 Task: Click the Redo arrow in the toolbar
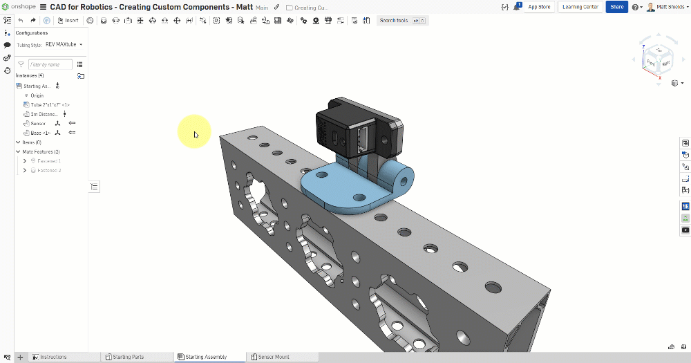pyautogui.click(x=32, y=21)
